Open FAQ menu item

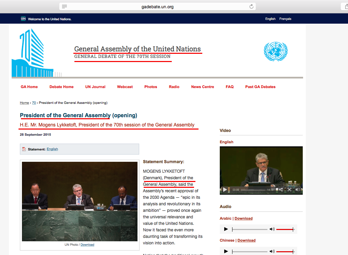coord(230,87)
